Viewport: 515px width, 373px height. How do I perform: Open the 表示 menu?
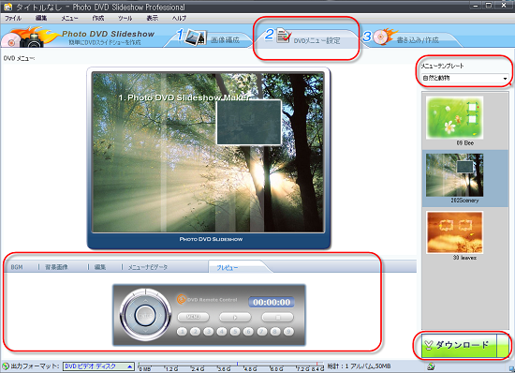(x=152, y=19)
